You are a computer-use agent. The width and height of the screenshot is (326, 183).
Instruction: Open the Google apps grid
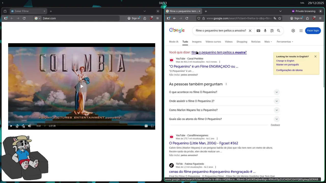pyautogui.click(x=301, y=30)
